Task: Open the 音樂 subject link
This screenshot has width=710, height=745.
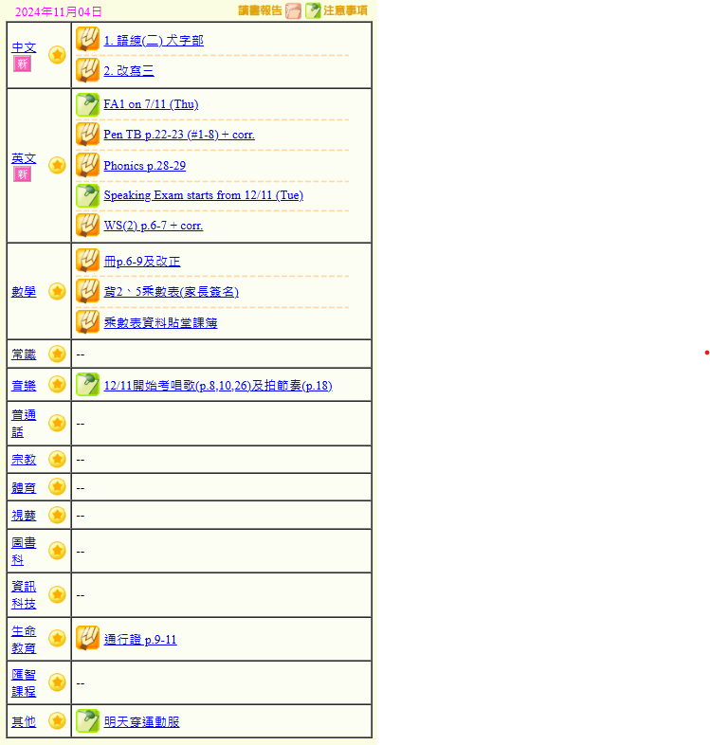Action: [24, 386]
